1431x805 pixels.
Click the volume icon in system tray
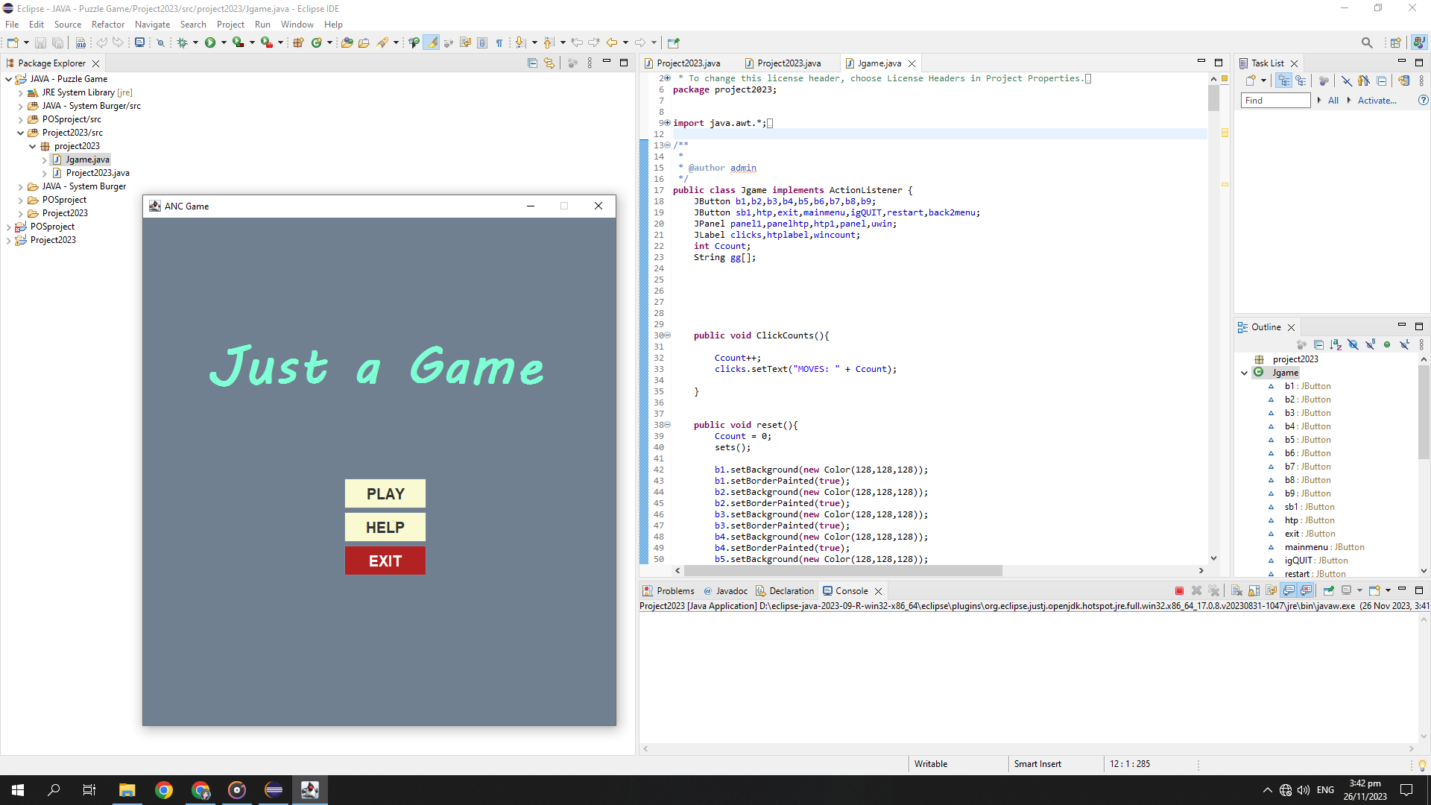tap(1304, 790)
